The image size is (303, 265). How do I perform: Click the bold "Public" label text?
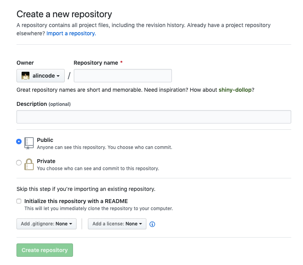click(45, 140)
